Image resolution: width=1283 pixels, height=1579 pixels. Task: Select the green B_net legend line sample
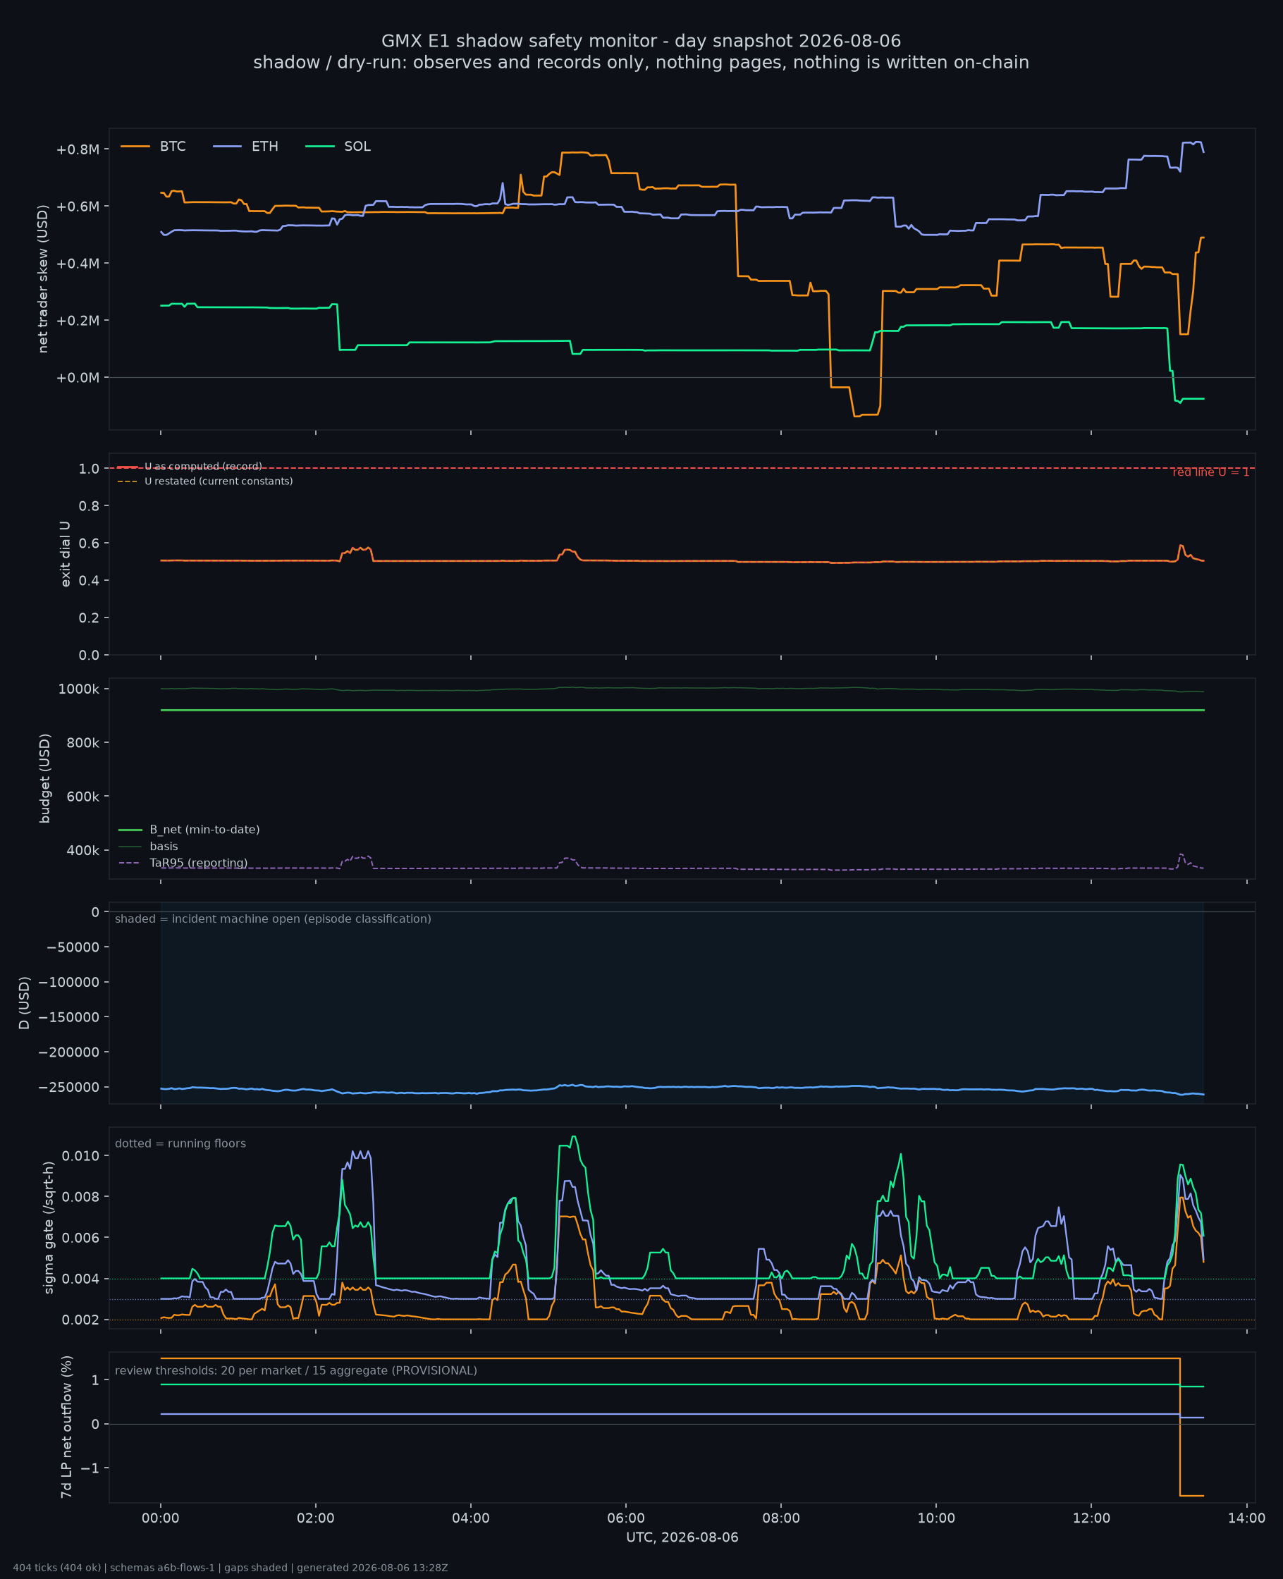click(x=130, y=830)
